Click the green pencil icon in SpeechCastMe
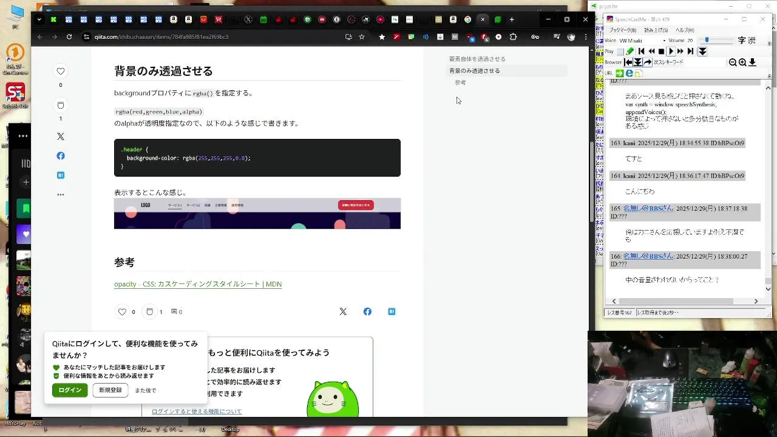 pyautogui.click(x=629, y=51)
